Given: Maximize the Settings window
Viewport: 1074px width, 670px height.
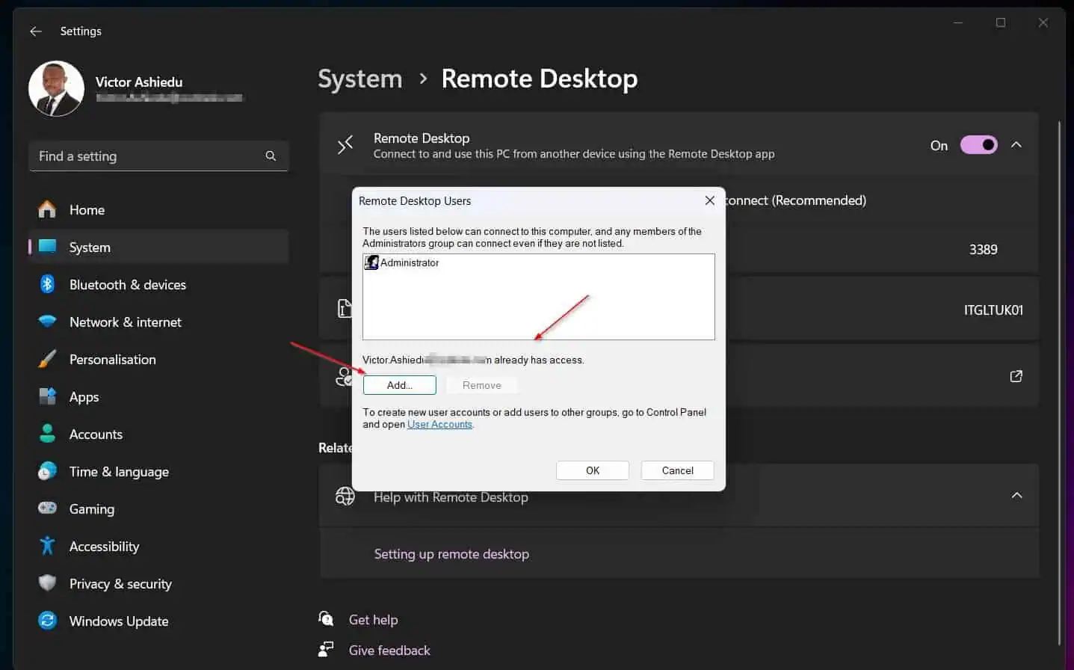Looking at the screenshot, I should (x=1001, y=23).
